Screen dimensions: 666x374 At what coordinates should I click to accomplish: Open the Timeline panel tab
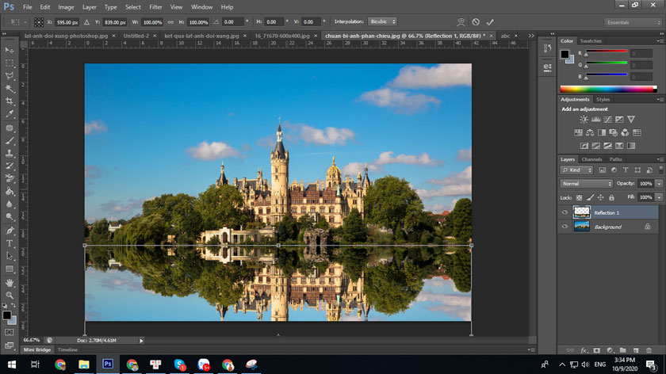[67, 349]
